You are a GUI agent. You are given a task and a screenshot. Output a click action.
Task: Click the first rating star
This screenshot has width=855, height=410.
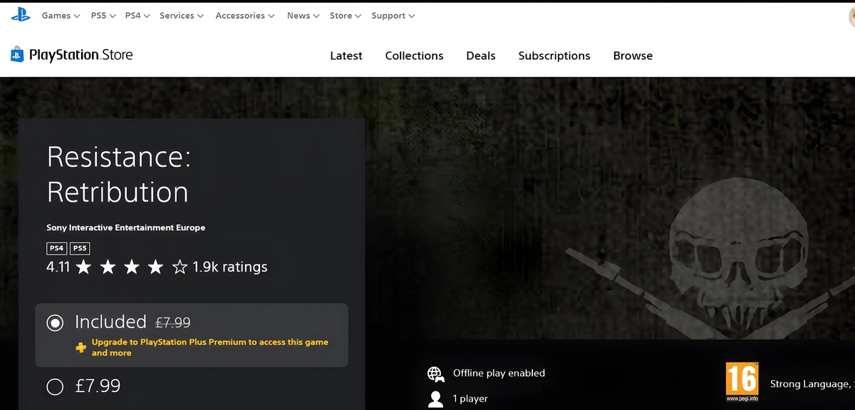click(83, 267)
